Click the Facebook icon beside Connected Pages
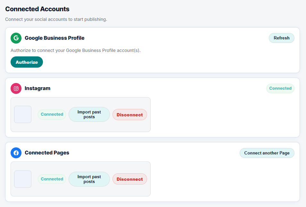 [16, 153]
